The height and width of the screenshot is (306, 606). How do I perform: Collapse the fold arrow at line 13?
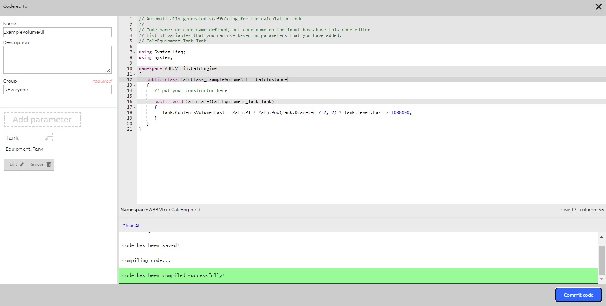135,85
